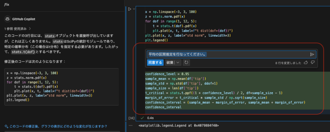
Task: Click the confidence_level = 0.95 line
Action: pos(167,74)
